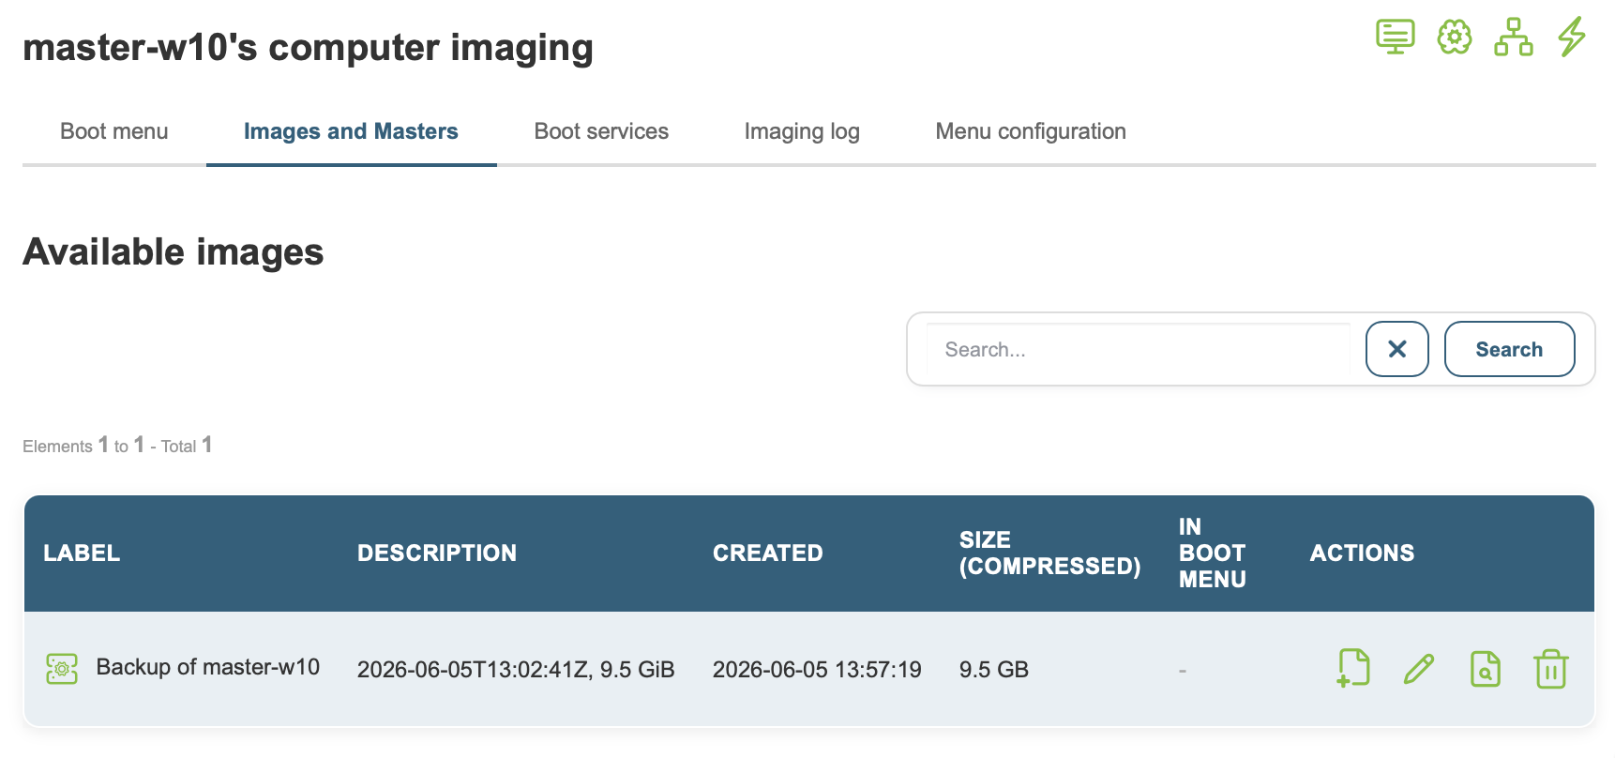Open the network hierarchy icon
This screenshot has height=758, width=1615.
coord(1514,38)
